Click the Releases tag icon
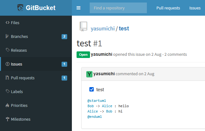205x131 pixels. click(x=7, y=50)
